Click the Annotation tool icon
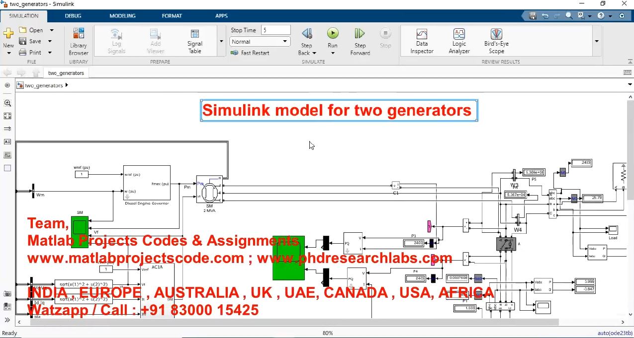The width and height of the screenshot is (634, 338). point(7,141)
